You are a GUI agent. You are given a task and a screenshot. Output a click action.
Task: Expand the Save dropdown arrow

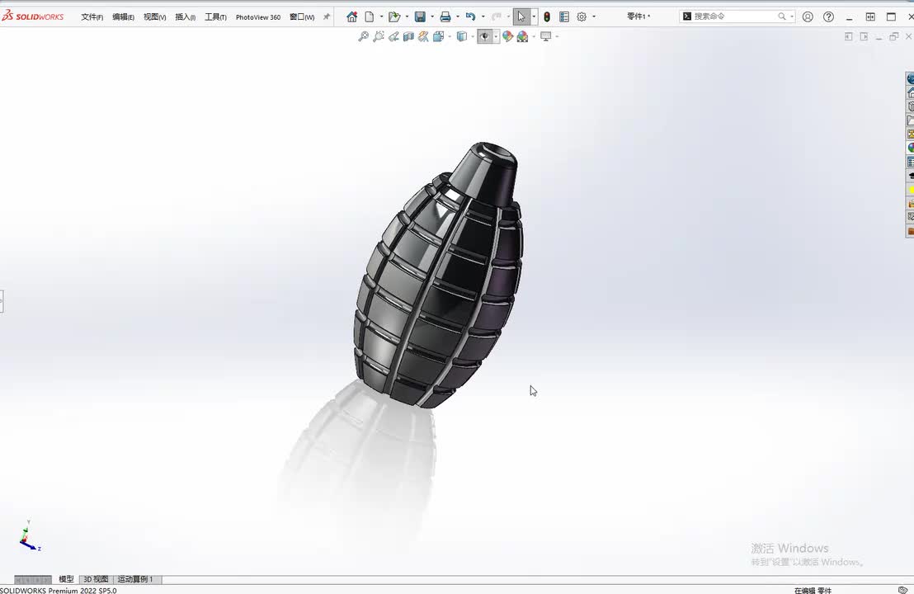[x=432, y=16]
